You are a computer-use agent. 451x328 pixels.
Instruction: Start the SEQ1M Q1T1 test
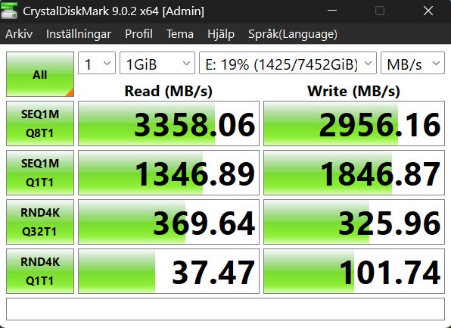[x=40, y=173]
